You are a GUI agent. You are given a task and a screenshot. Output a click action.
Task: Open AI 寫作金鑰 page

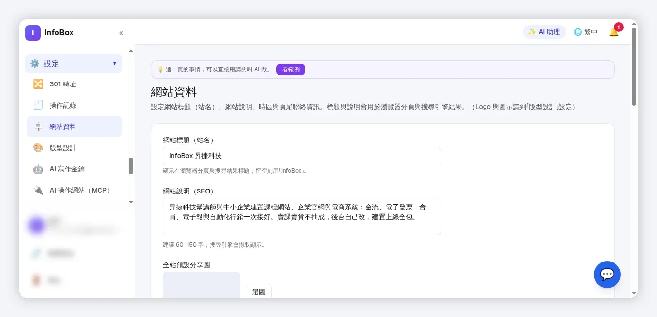point(74,169)
